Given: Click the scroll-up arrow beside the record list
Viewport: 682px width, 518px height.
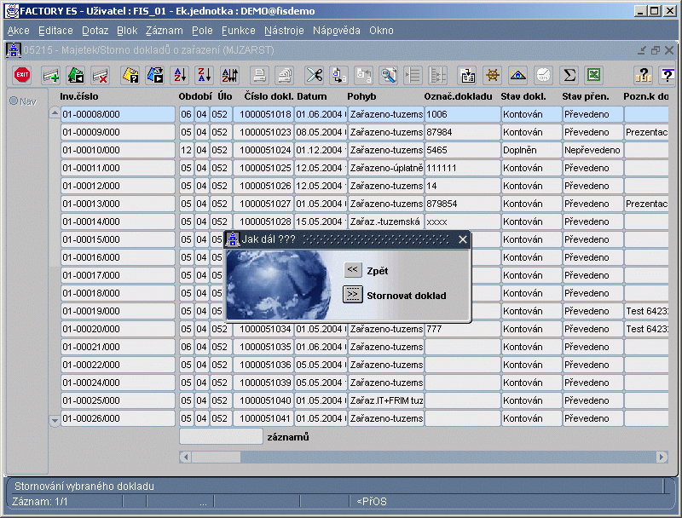Looking at the screenshot, I should [55, 113].
